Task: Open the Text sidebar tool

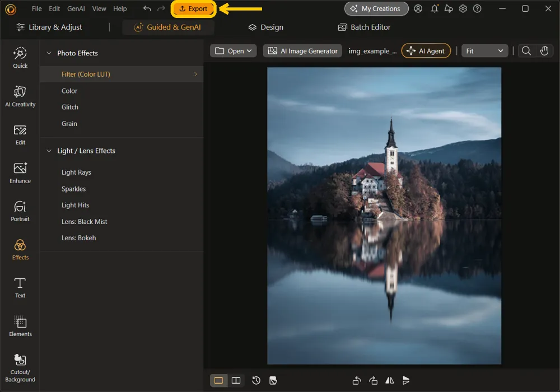Action: pos(20,288)
